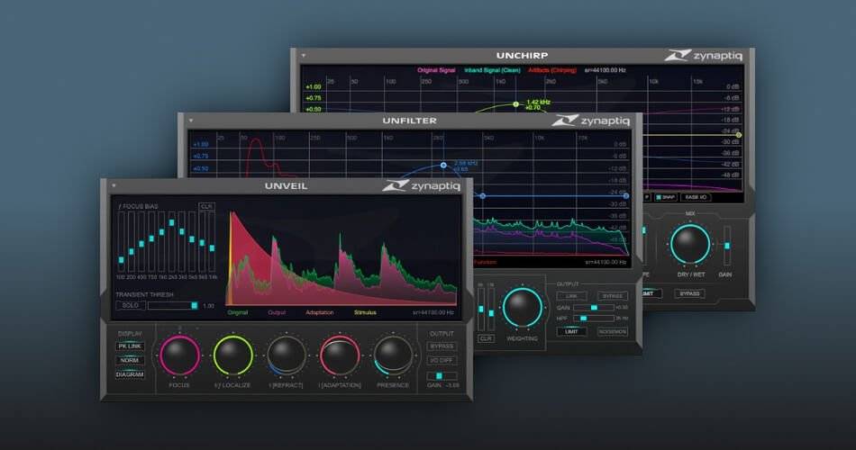Click the UNFILTER HPF slider
Image resolution: width=856 pixels, height=450 pixels.
pos(594,318)
